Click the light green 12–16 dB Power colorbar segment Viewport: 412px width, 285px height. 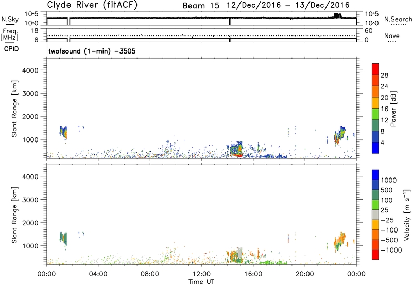point(375,114)
